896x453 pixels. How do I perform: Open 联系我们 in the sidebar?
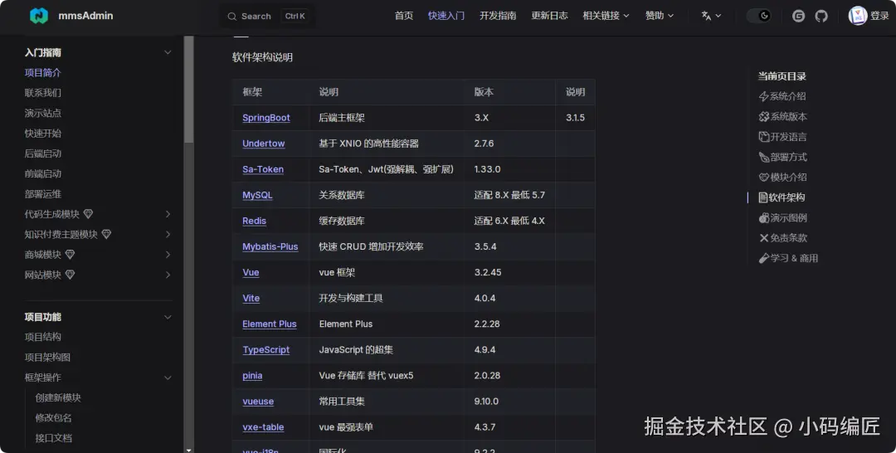43,93
